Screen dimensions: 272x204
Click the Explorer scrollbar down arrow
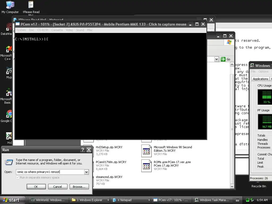(x=232, y=186)
